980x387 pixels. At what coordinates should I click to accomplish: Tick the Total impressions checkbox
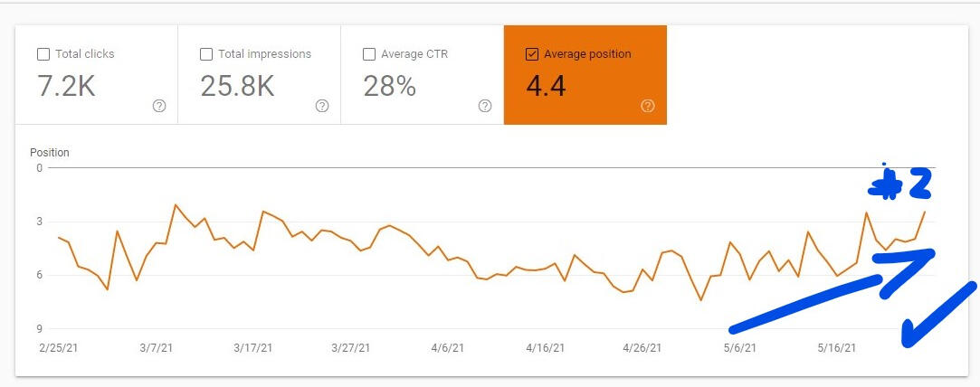[206, 54]
